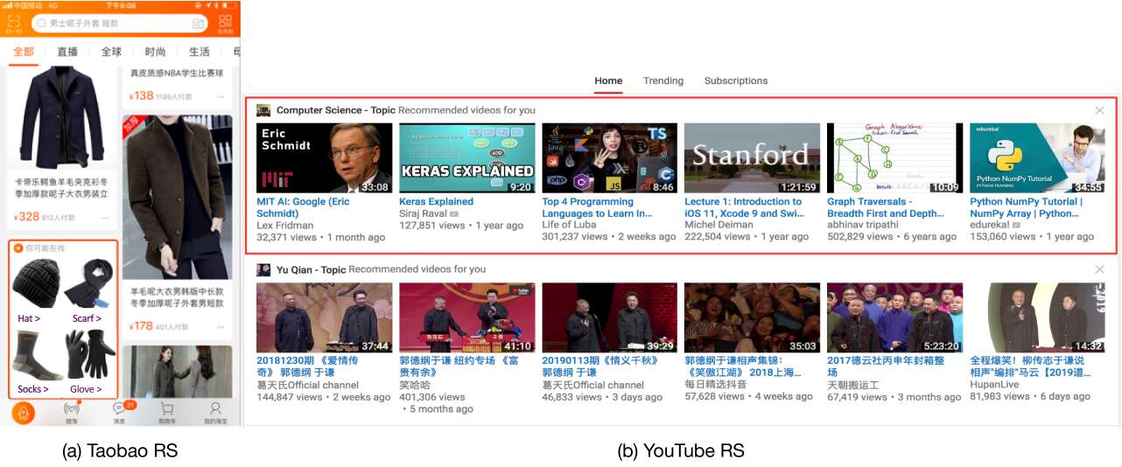Viewport: 1122px width, 467px height.
Task: Switch to 时尚 tab in Taobao
Action: (155, 52)
